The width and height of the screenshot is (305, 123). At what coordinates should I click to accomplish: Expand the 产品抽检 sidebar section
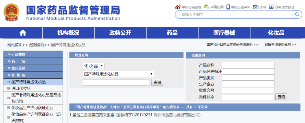(33, 54)
